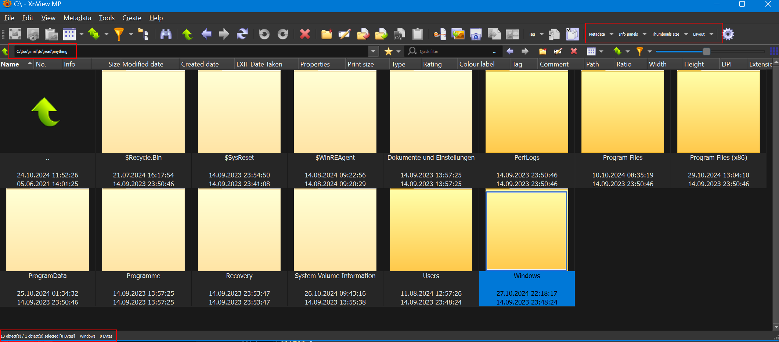Screen dimensions: 779x342
Task: Select the Program Files folder thumbnail
Action: coord(623,112)
